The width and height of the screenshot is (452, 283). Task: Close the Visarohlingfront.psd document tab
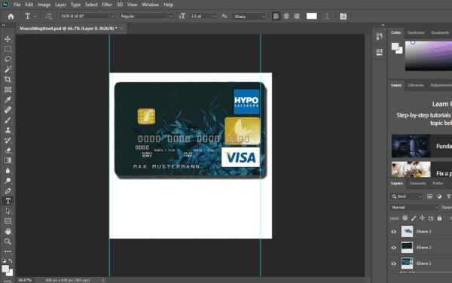click(121, 28)
